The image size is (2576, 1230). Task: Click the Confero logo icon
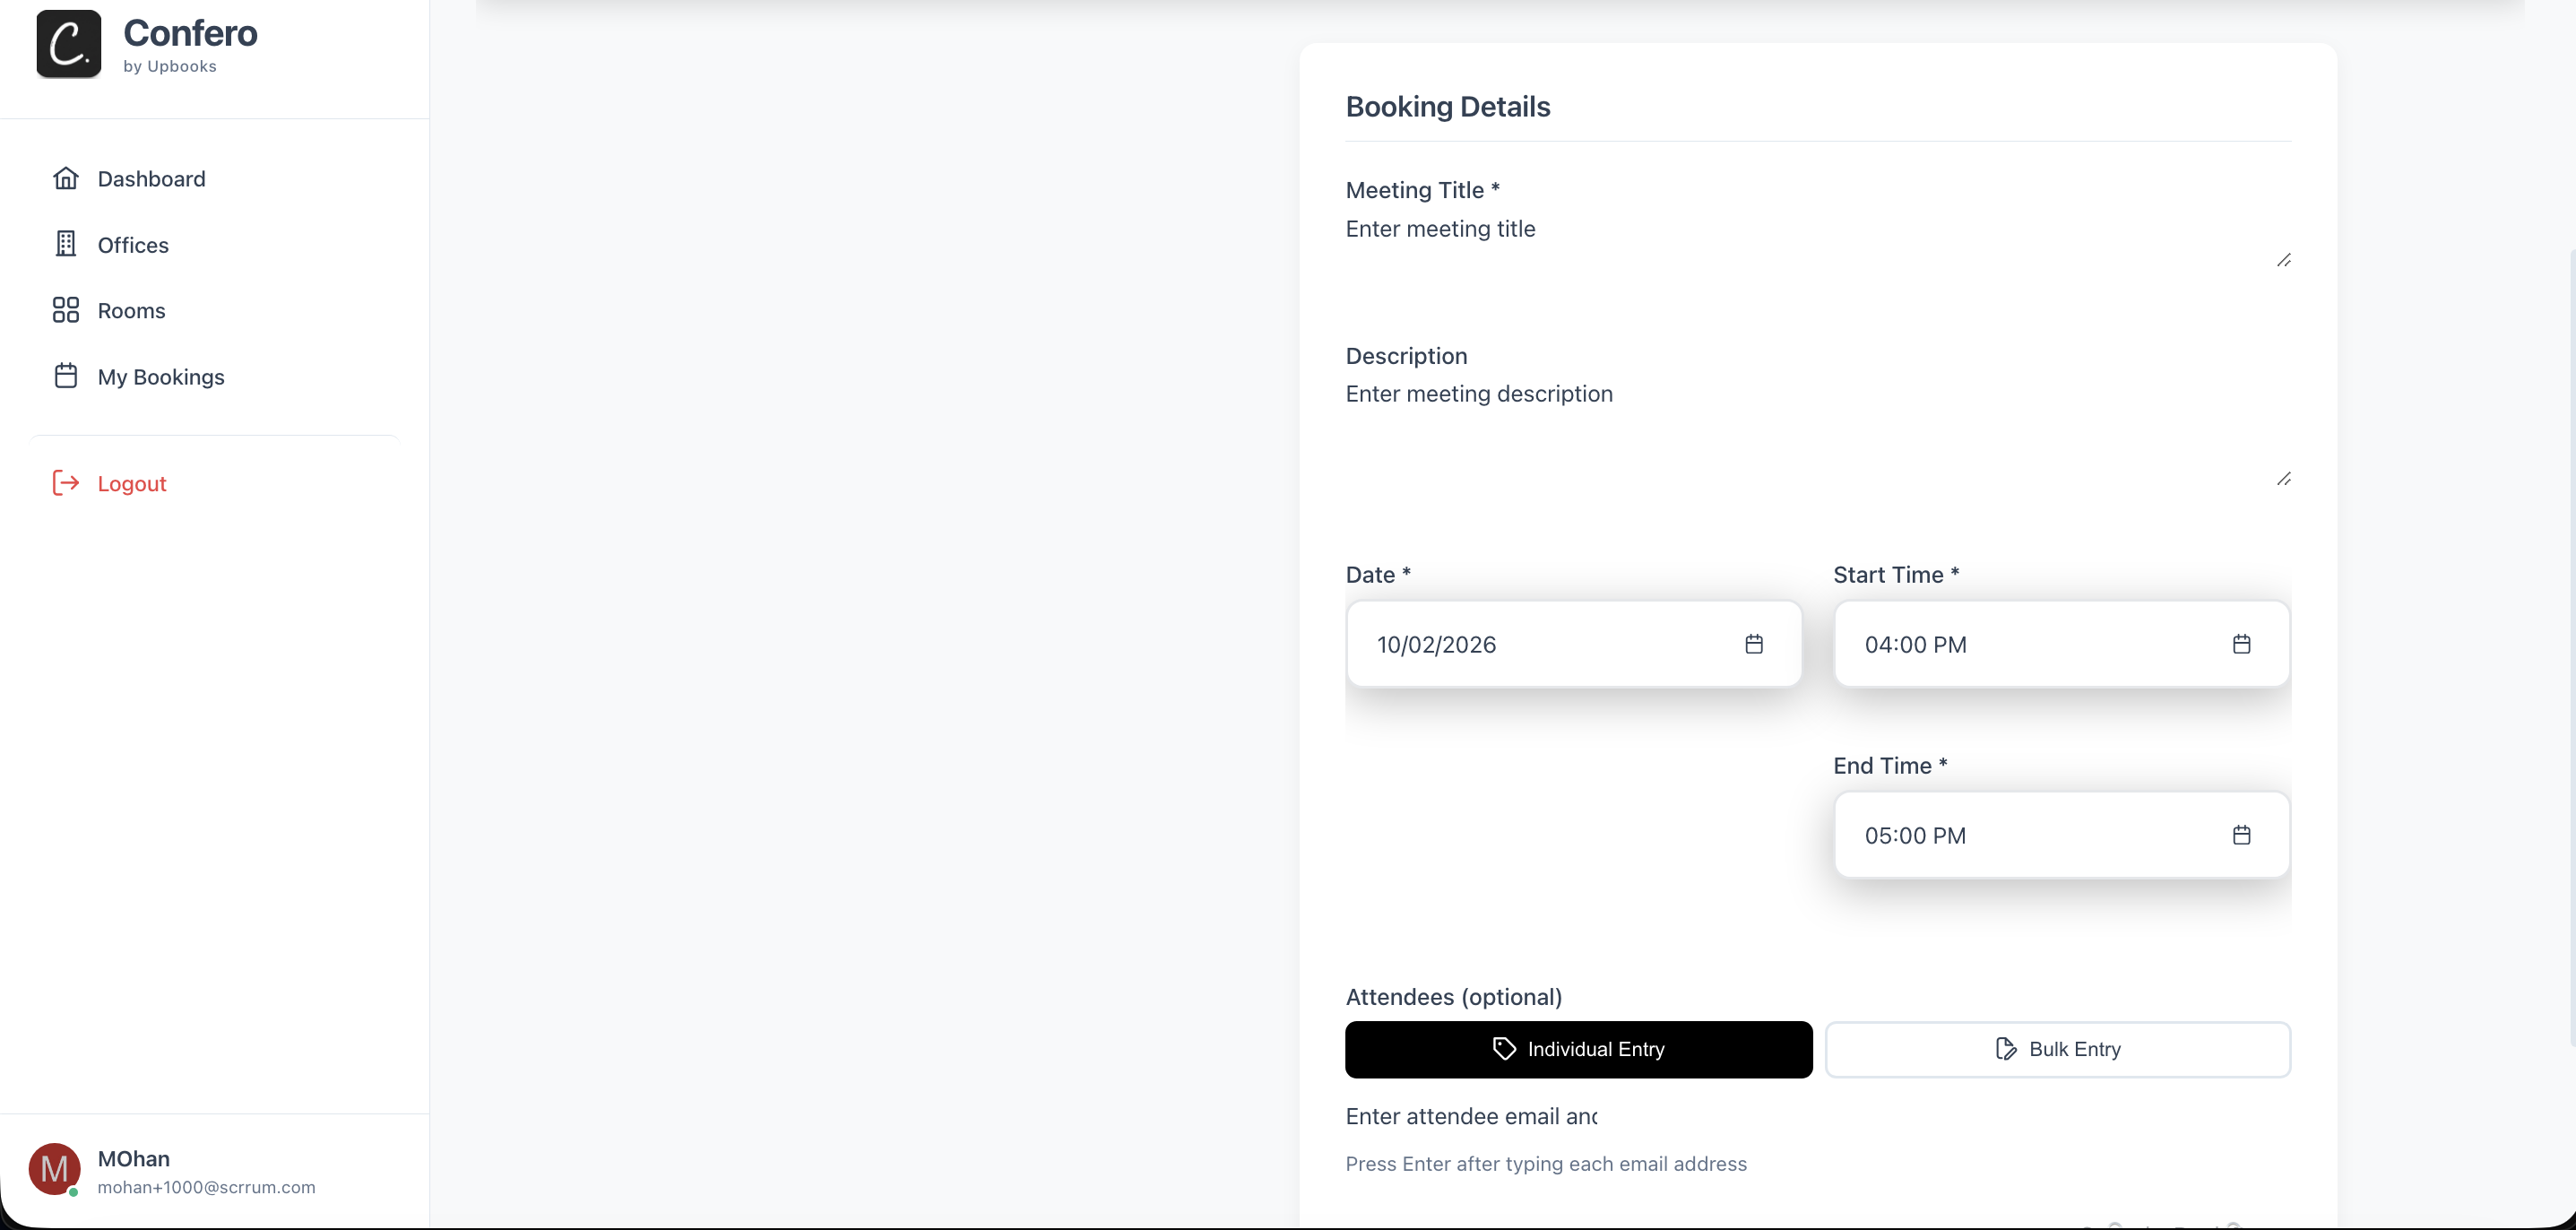(x=68, y=44)
